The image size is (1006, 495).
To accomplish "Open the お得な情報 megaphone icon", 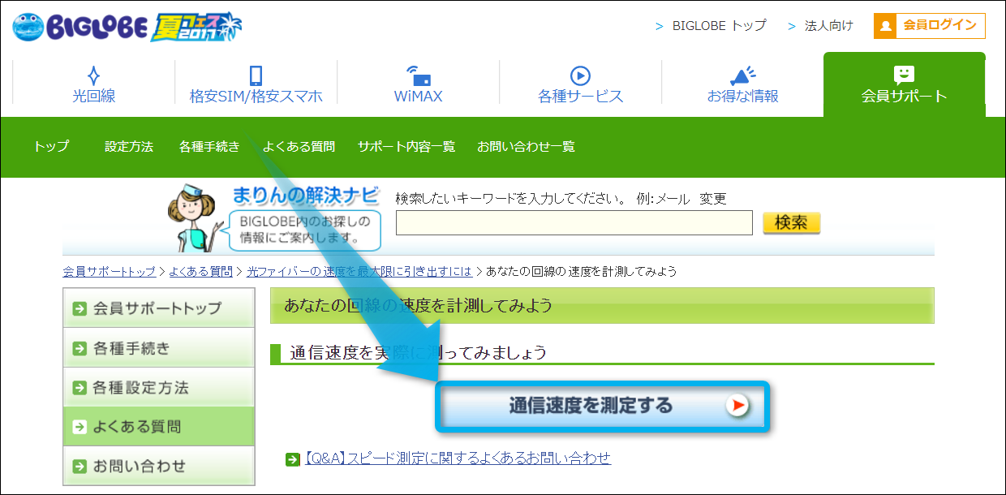I will pos(742,76).
